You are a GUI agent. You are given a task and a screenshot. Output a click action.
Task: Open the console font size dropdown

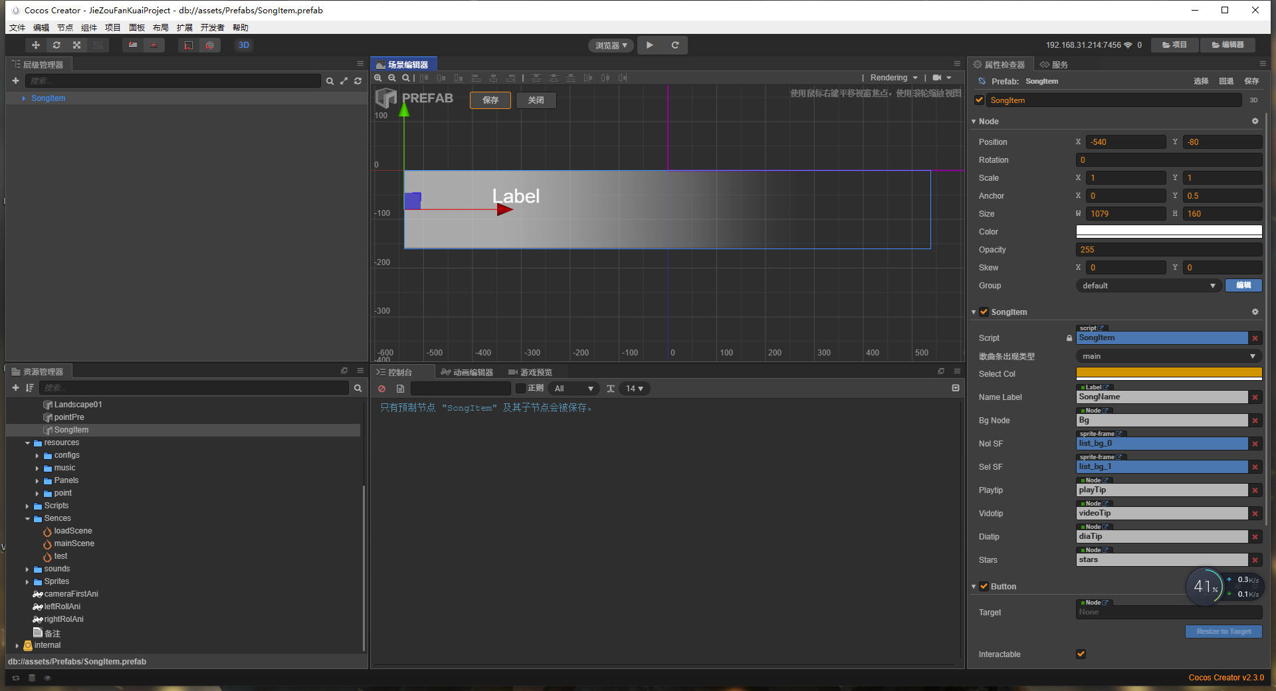pos(635,389)
